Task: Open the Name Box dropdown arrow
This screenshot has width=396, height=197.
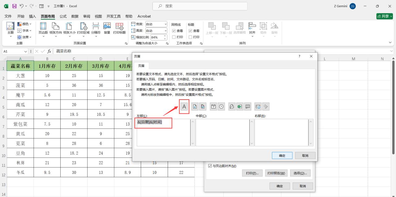Action: tap(26, 51)
